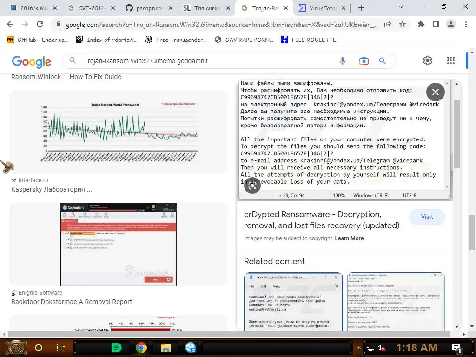Open Cortana search circle on taskbar

(x=38, y=348)
